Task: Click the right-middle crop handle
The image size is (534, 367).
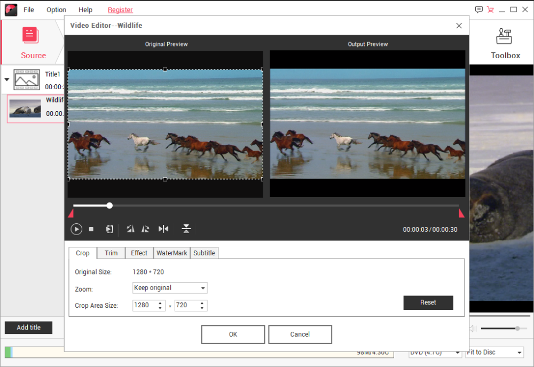Action: coord(262,124)
